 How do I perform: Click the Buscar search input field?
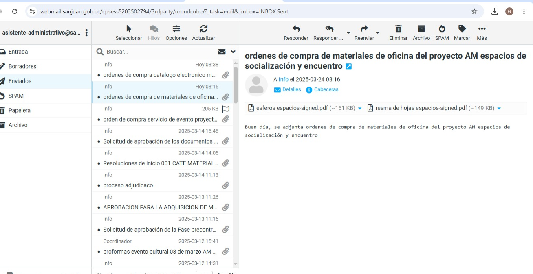tap(159, 52)
